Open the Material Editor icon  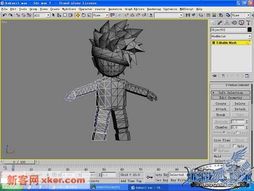click(x=221, y=15)
